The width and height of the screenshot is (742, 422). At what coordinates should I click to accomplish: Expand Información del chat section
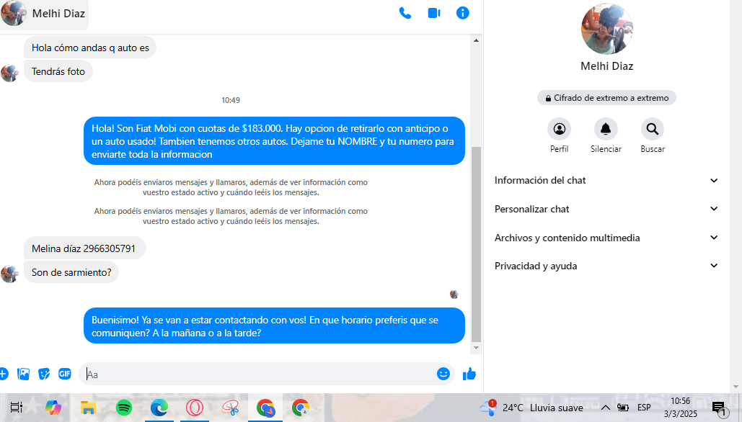pos(606,181)
